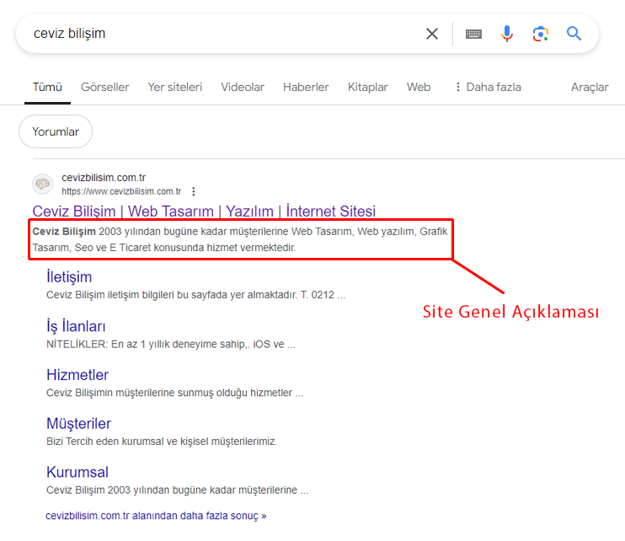The width and height of the screenshot is (625, 541).
Task: Open the Hizmetler sitelink
Action: pos(77,375)
